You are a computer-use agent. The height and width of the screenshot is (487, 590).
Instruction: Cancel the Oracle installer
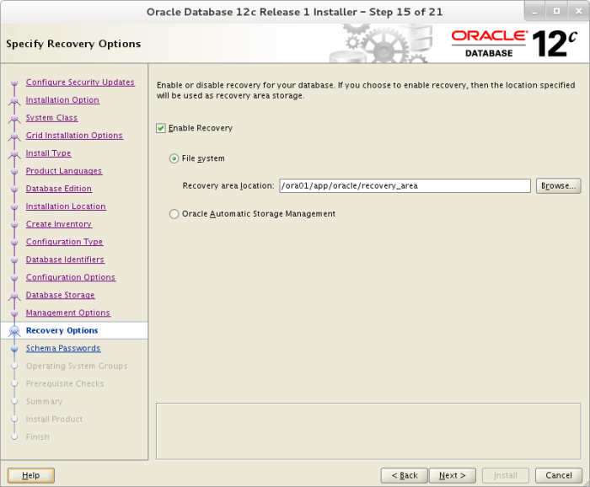pos(559,475)
